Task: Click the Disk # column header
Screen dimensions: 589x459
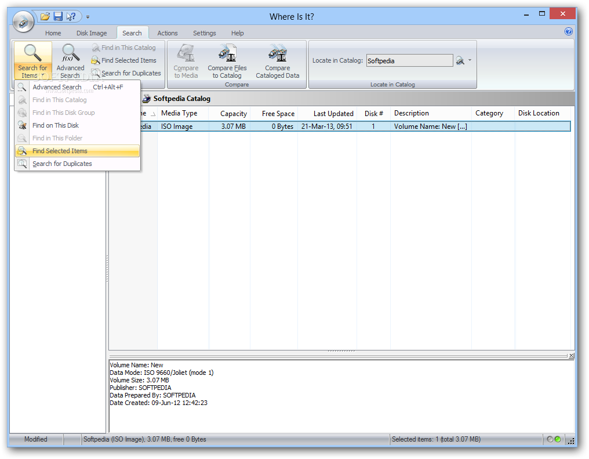Action: [374, 113]
